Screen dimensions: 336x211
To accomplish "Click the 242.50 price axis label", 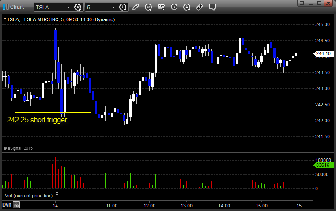I will 322,105.
